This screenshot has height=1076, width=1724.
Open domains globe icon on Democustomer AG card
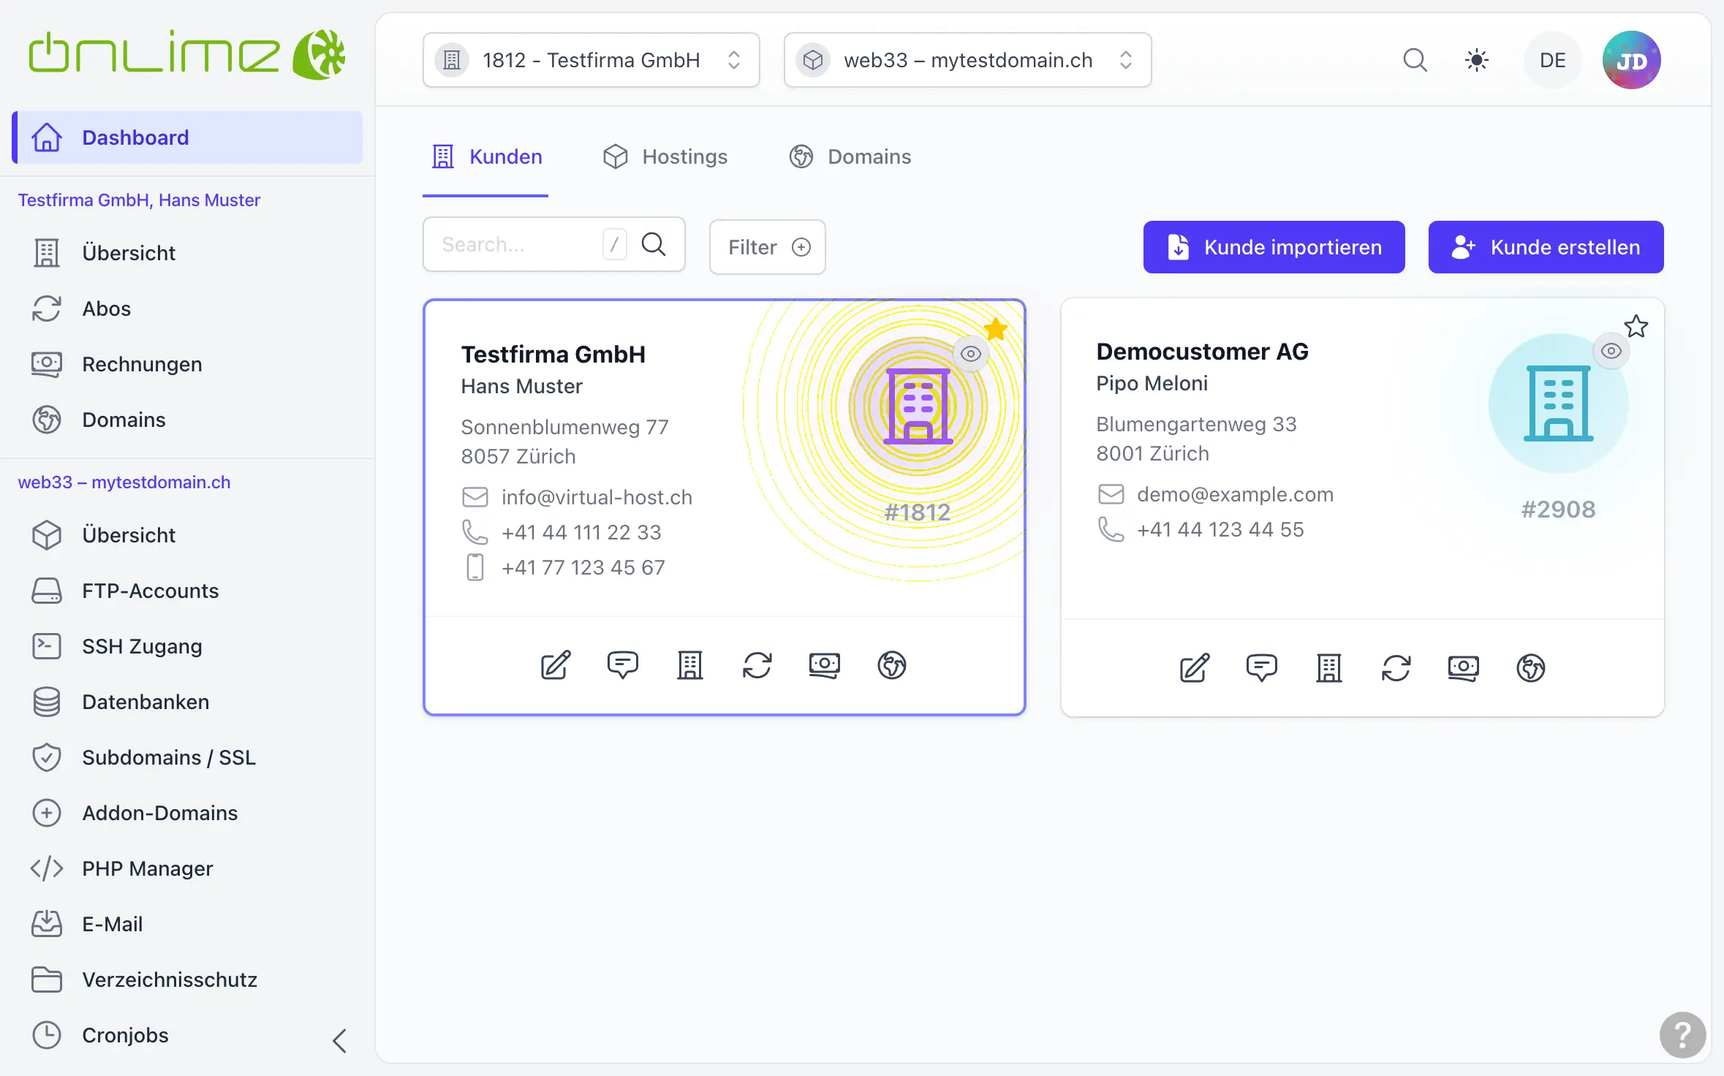tap(1531, 668)
